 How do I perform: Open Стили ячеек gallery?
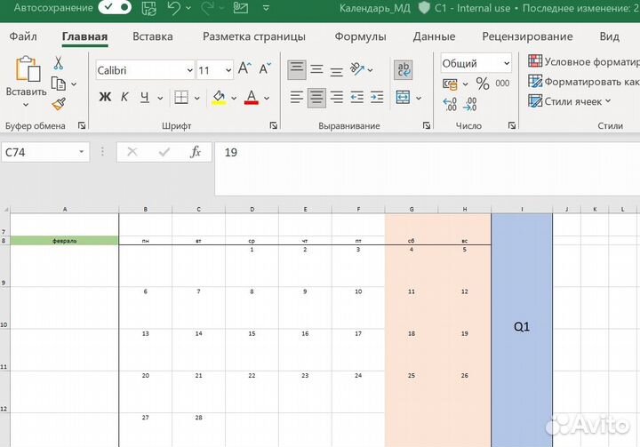click(x=570, y=101)
